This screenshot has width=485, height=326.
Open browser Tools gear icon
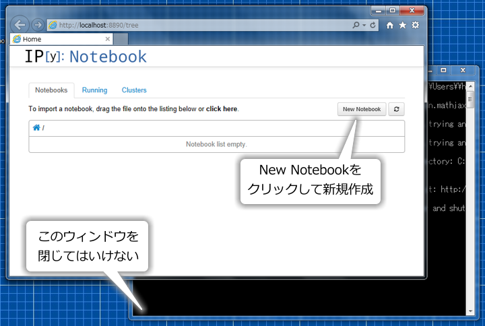416,25
